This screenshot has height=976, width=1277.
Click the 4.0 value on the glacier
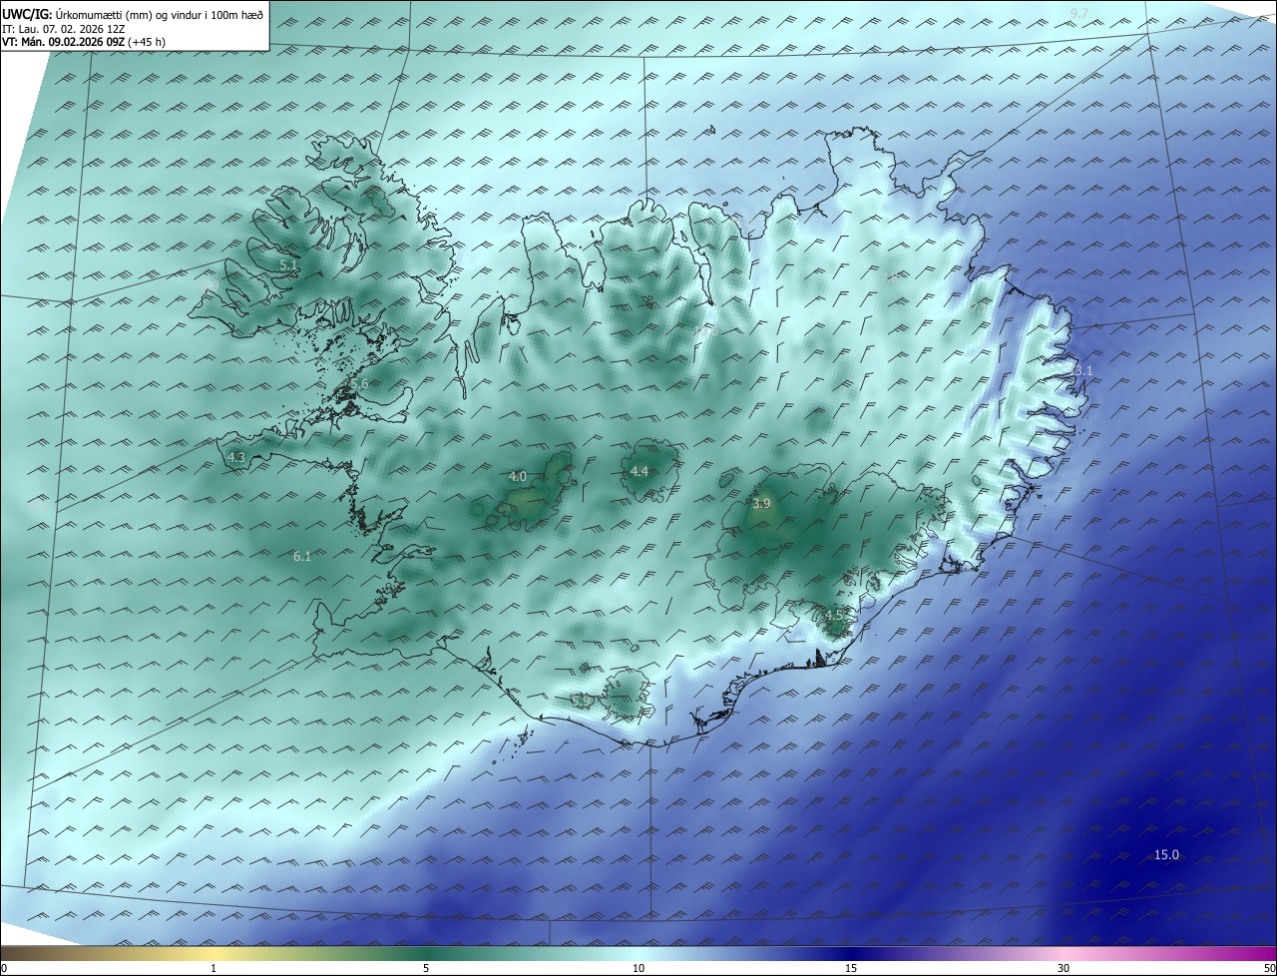point(518,476)
